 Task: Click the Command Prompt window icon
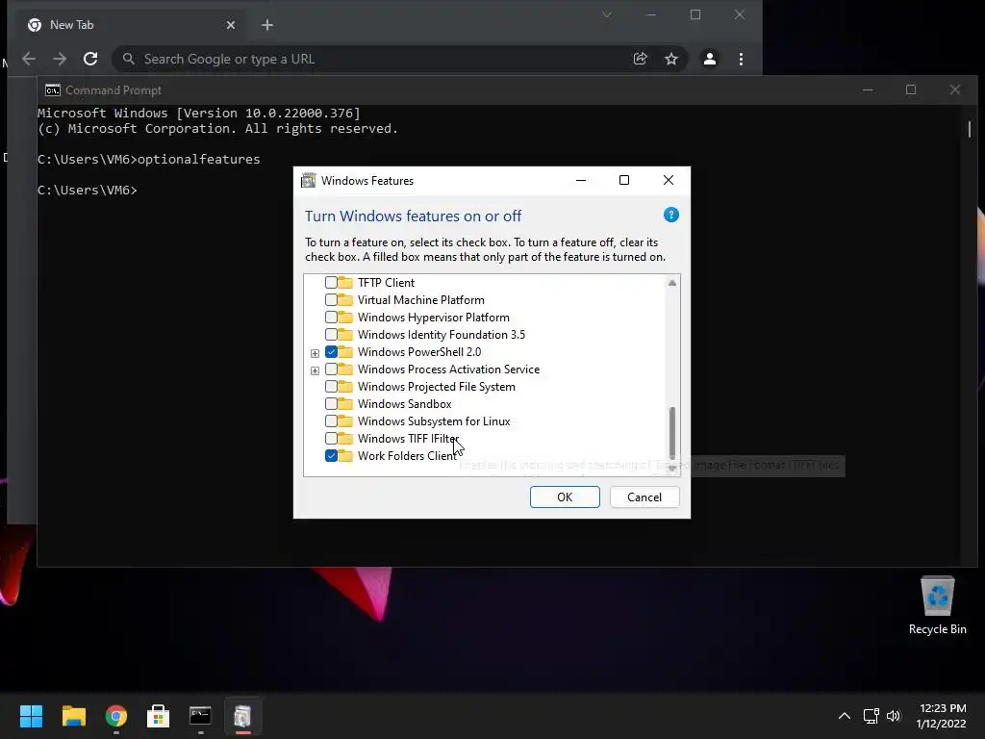click(x=53, y=89)
